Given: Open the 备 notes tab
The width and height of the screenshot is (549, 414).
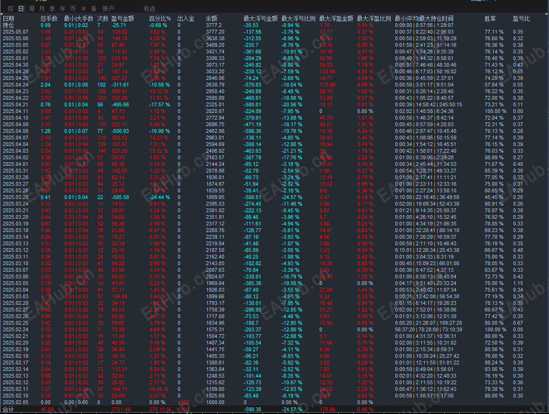Looking at the screenshot, I should tap(94, 9).
